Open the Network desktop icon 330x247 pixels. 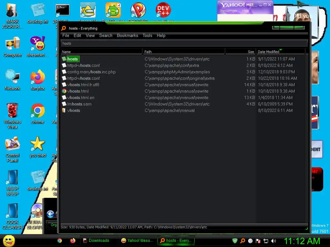13,80
